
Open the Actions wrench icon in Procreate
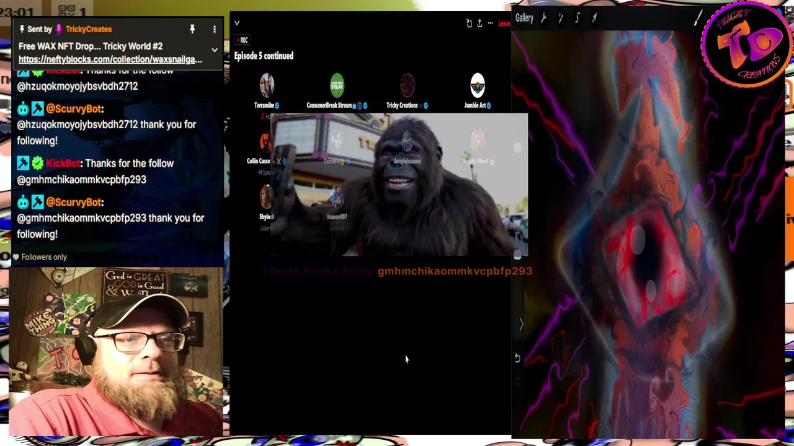point(544,18)
